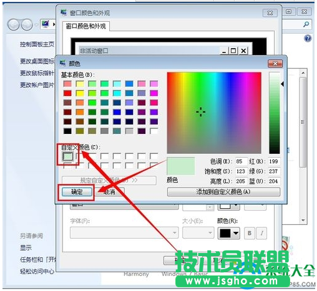Toggle the Bold (B) font button
The image size is (317, 291).
250,233
